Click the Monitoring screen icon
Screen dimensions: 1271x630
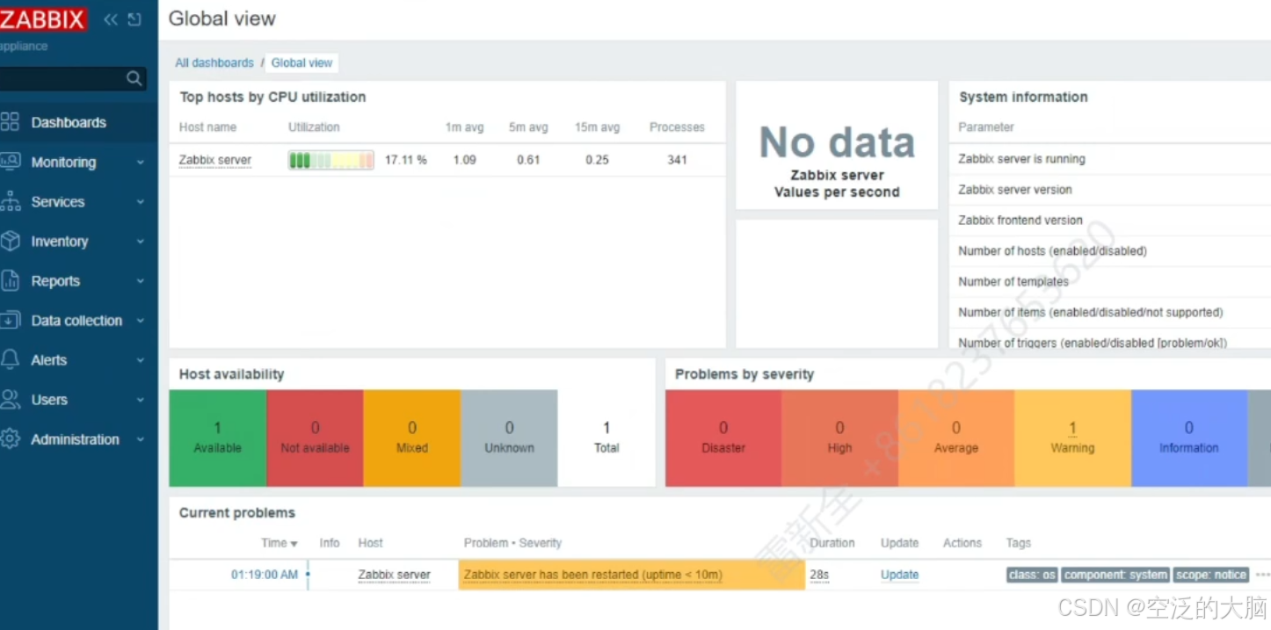[x=10, y=162]
